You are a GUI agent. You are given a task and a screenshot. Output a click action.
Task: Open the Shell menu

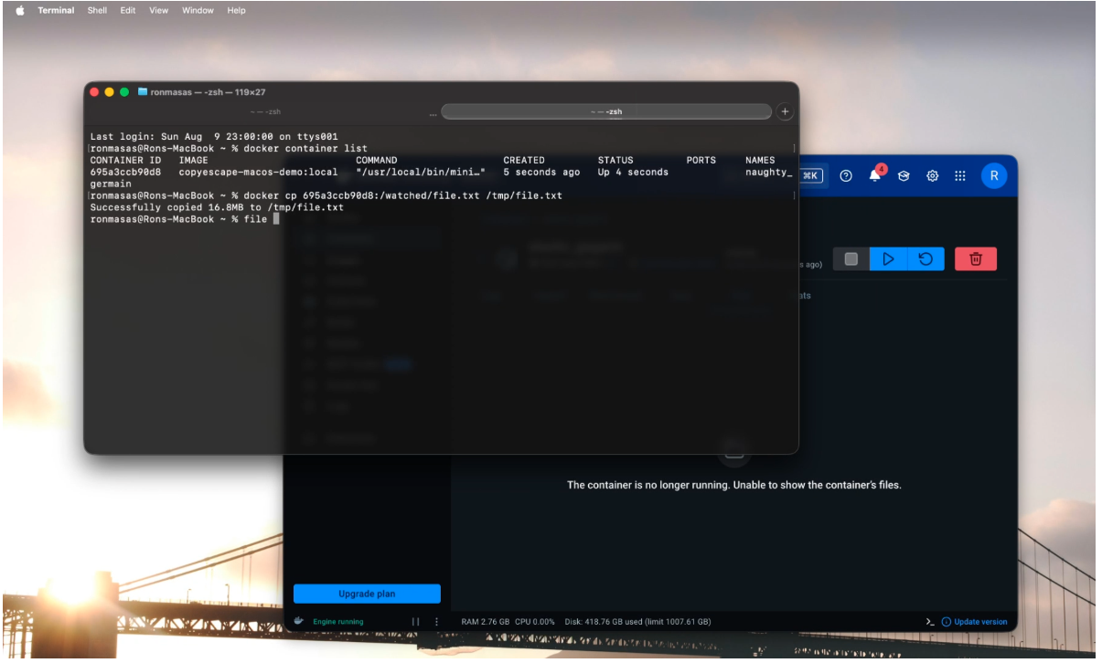pos(97,10)
